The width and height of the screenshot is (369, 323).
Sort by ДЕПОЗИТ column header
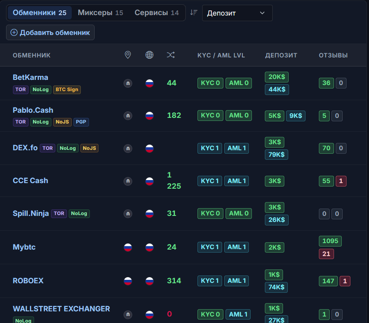pyautogui.click(x=281, y=55)
